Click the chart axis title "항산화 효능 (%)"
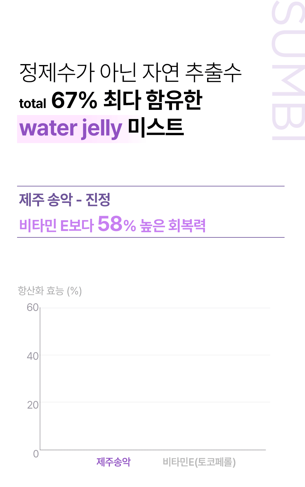The height and width of the screenshot is (487, 305). pyautogui.click(x=50, y=291)
